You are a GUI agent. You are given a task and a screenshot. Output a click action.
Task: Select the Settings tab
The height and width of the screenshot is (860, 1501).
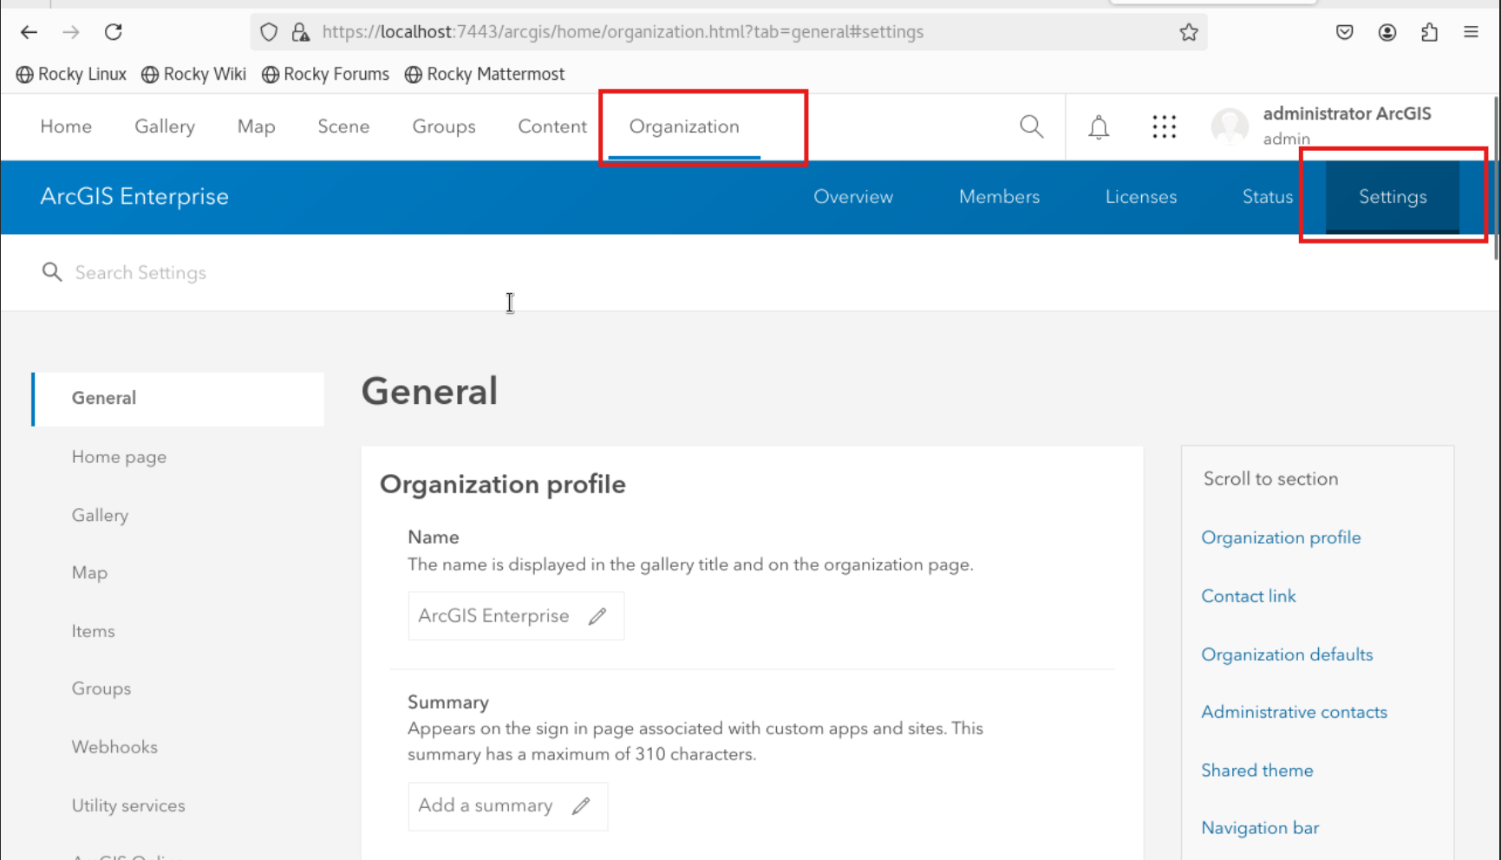point(1393,197)
